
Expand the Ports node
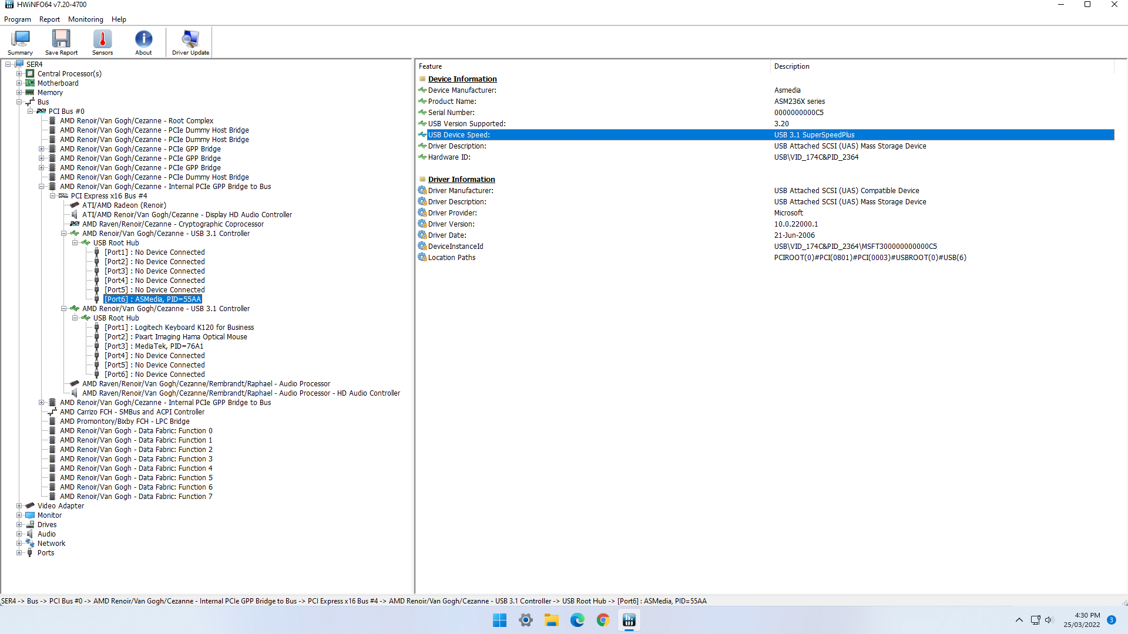(x=19, y=552)
